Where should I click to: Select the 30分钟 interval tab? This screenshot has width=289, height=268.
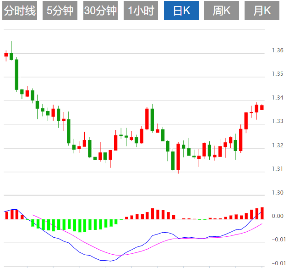coord(100,11)
